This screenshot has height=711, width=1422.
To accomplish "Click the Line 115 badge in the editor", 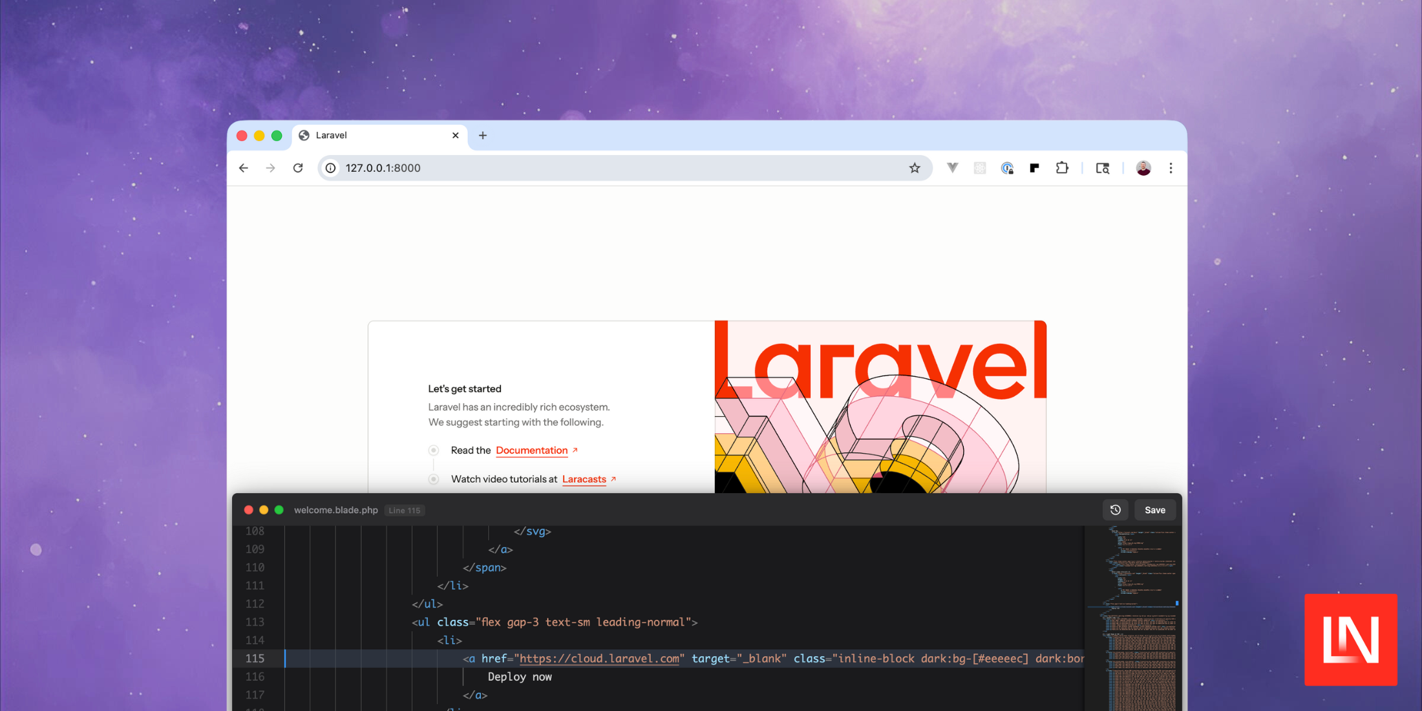I will (405, 510).
